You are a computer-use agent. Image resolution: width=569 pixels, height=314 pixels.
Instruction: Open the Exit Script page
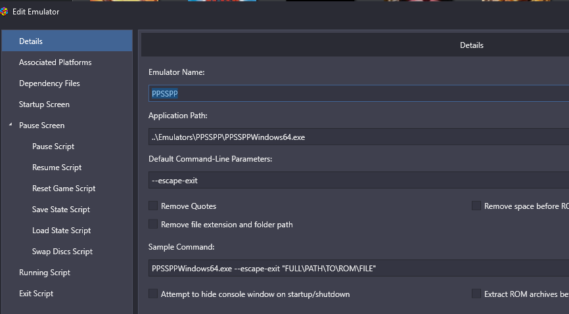[36, 294]
